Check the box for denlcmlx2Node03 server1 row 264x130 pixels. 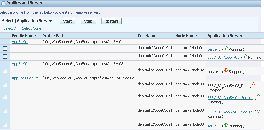click(5, 125)
